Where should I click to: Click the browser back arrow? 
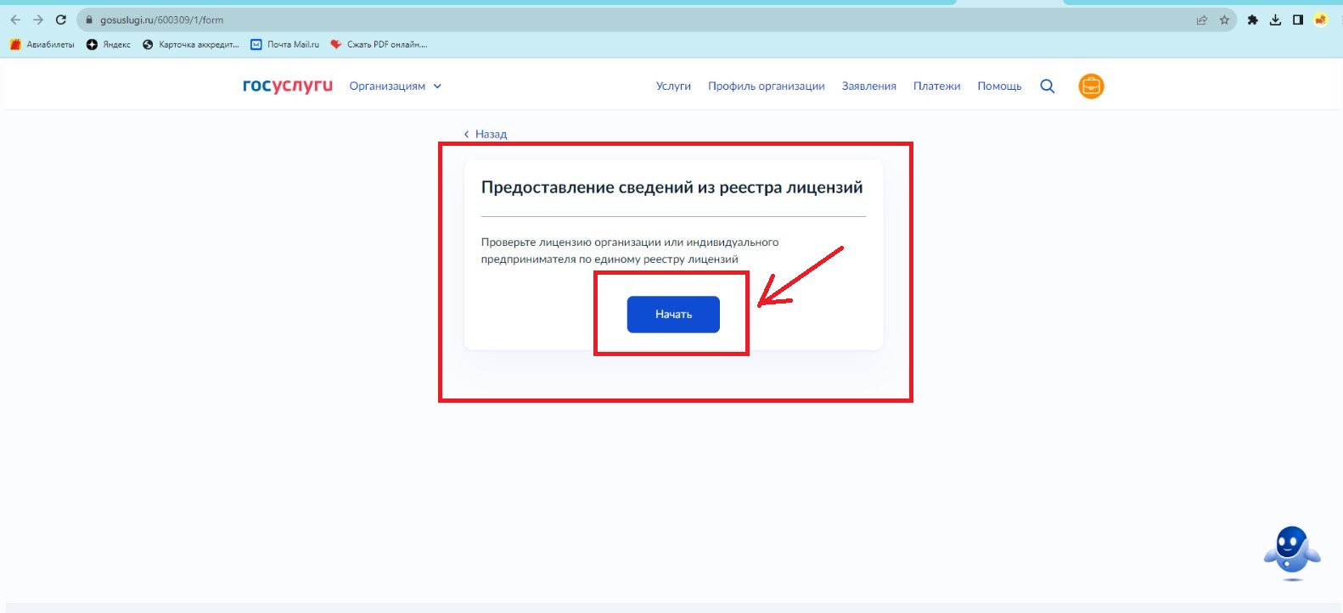coord(15,20)
